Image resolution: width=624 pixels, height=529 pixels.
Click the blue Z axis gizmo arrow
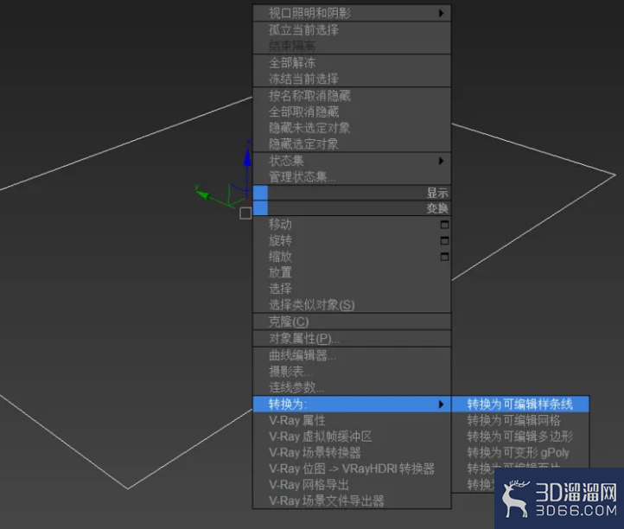coord(247,157)
